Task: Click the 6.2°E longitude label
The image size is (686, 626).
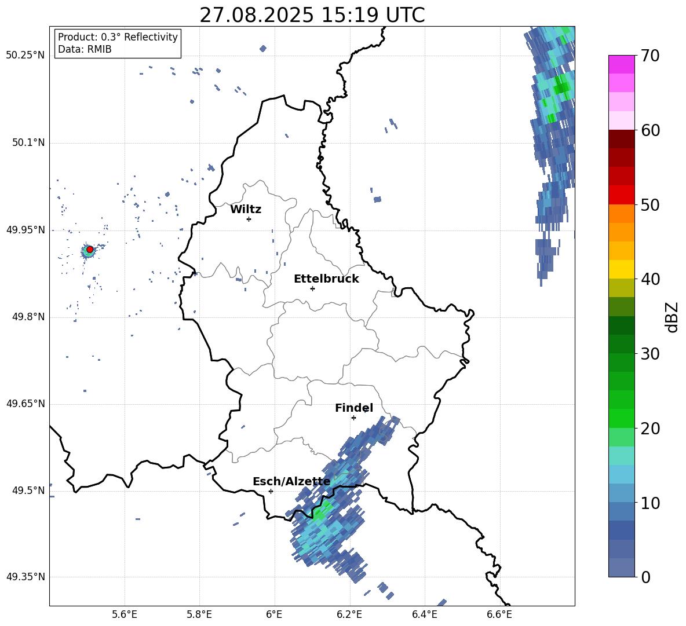Action: pos(349,614)
